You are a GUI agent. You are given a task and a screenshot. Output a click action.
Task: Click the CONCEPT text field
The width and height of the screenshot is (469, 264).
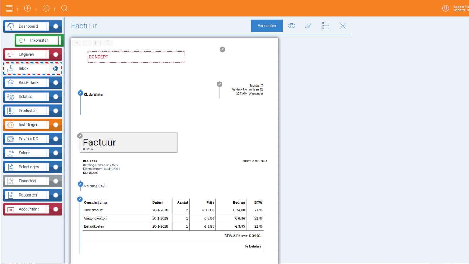[x=136, y=57]
